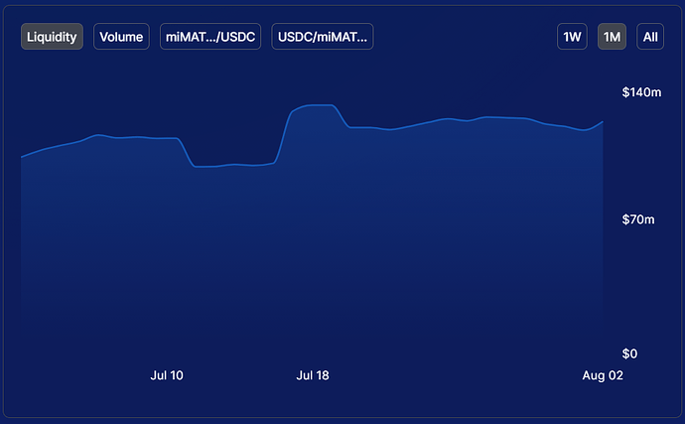Set time range to 1M
Viewport: 685px width, 424px height.
[612, 37]
